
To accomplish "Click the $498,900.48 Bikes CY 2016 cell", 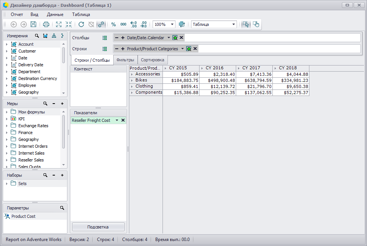I will [217, 80].
